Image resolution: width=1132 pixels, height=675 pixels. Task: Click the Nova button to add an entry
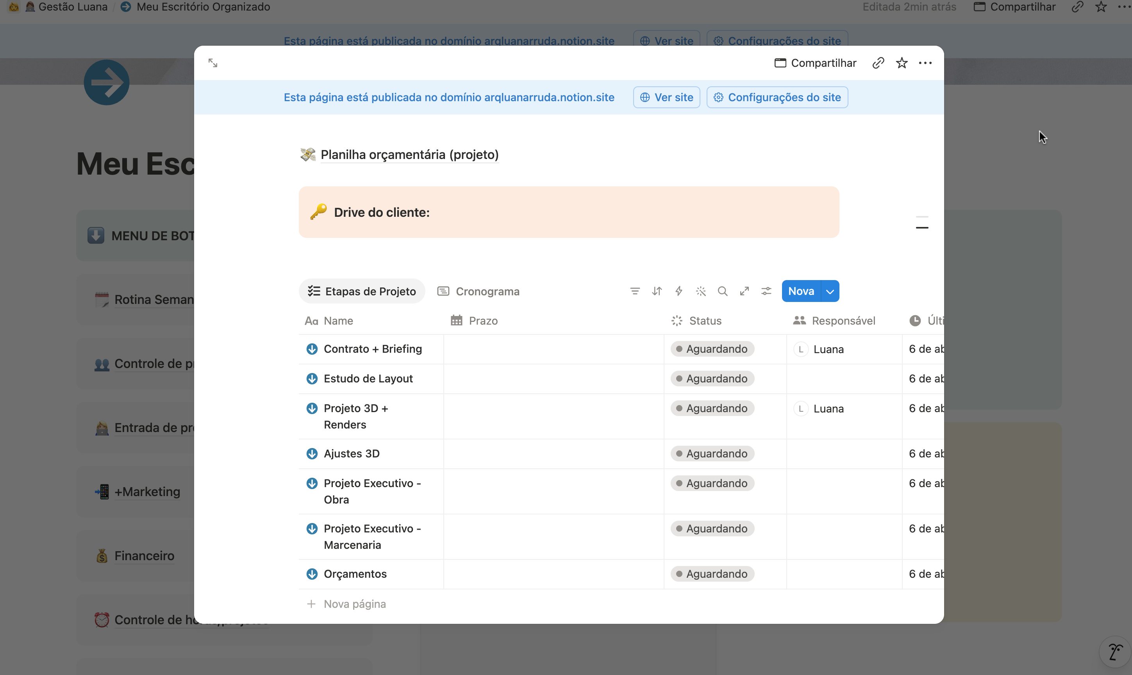pos(802,291)
